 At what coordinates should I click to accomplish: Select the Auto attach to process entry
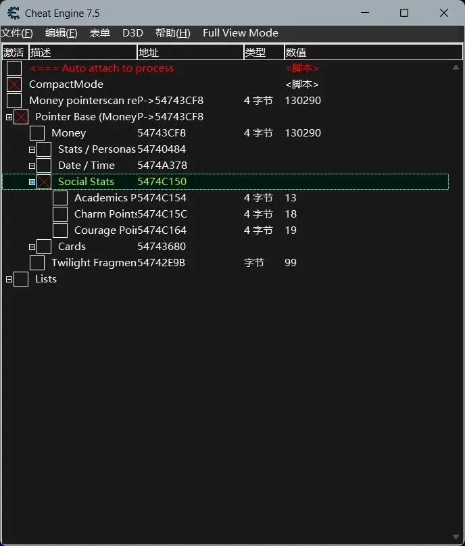(x=101, y=68)
